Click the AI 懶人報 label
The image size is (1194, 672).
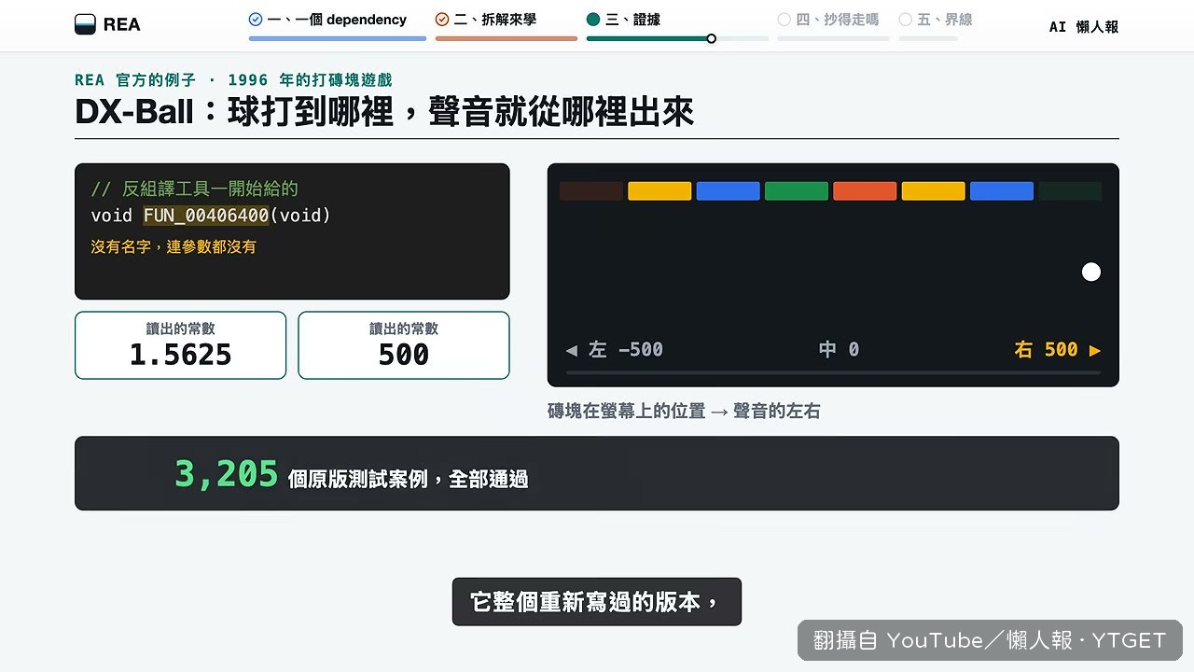pyautogui.click(x=1083, y=26)
